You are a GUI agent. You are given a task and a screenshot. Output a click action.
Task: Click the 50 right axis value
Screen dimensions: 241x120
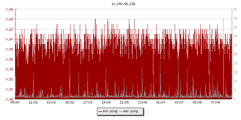tap(235, 9)
